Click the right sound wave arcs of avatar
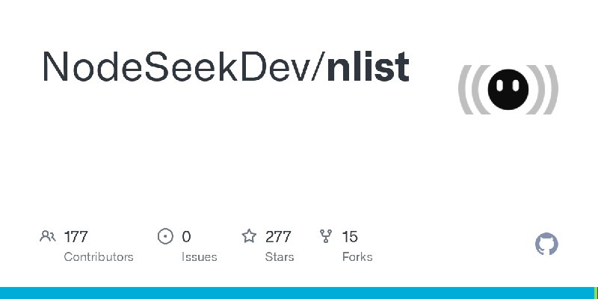 coord(543,90)
